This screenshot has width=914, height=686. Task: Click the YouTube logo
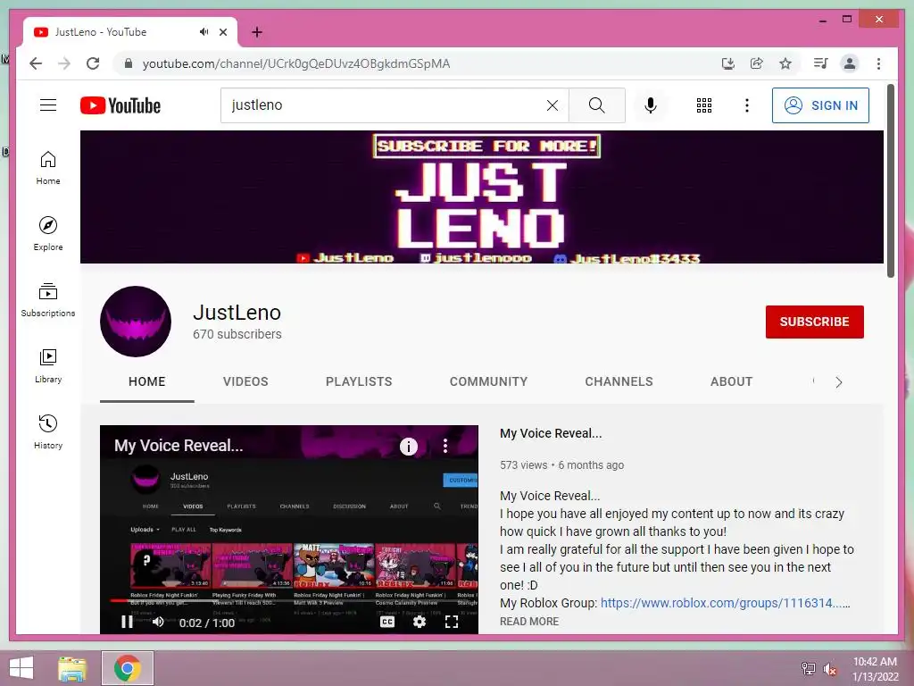tap(120, 105)
